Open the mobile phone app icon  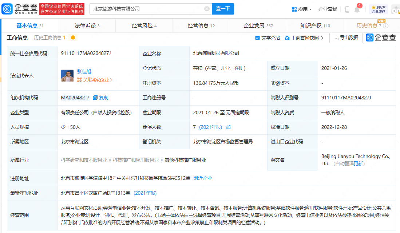coord(347,9)
